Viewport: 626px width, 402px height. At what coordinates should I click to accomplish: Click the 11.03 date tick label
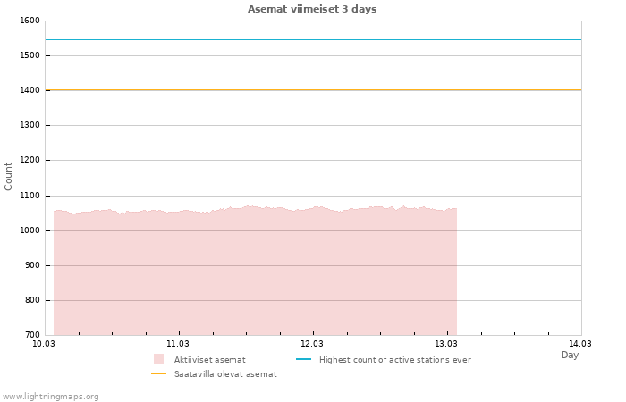(178, 343)
